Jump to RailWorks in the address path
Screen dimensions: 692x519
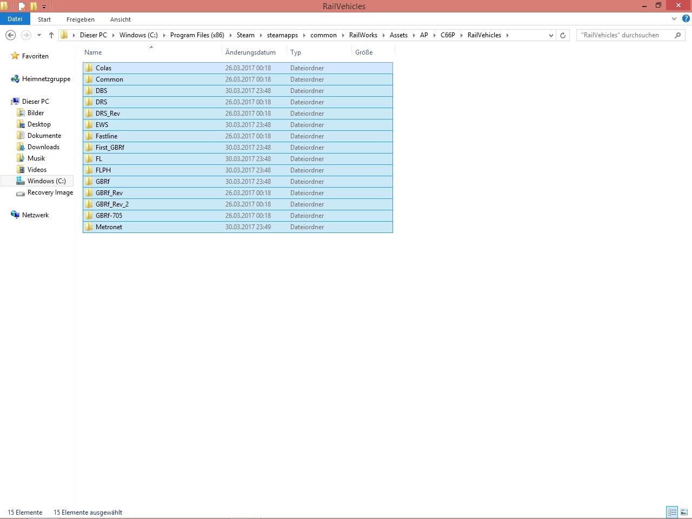(x=363, y=35)
